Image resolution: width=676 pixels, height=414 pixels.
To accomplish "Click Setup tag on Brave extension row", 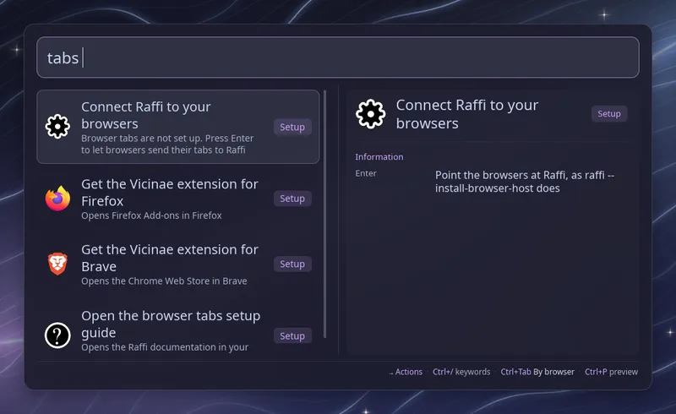I will tap(292, 264).
